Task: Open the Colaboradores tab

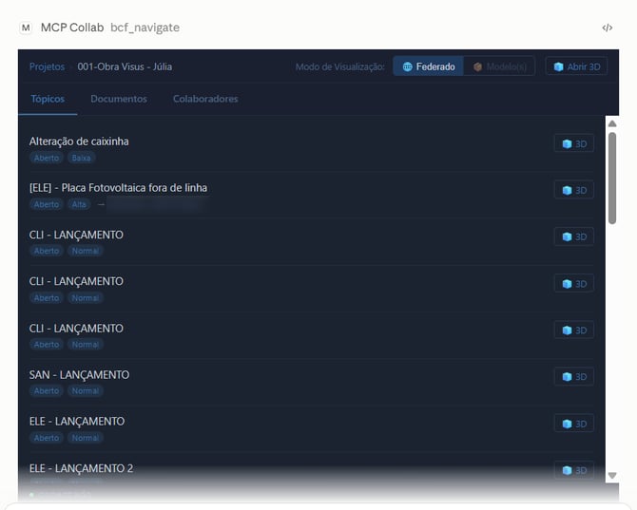Action: [x=205, y=99]
